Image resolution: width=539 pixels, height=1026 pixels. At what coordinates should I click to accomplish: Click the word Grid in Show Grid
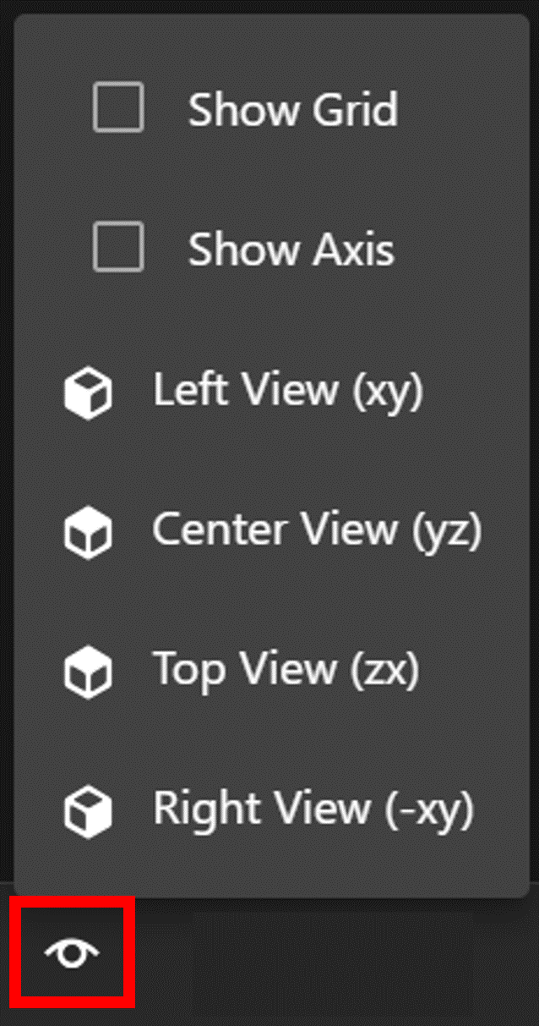355,110
